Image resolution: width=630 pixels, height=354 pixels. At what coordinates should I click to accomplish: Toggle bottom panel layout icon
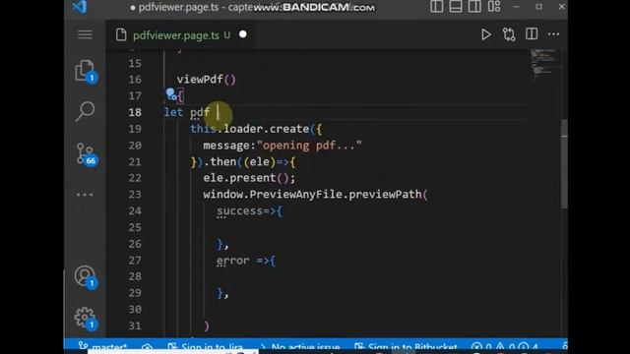pyautogui.click(x=455, y=7)
